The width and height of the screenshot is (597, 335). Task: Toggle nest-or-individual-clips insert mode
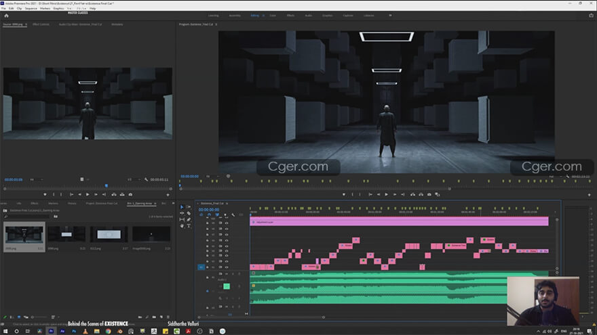(201, 215)
